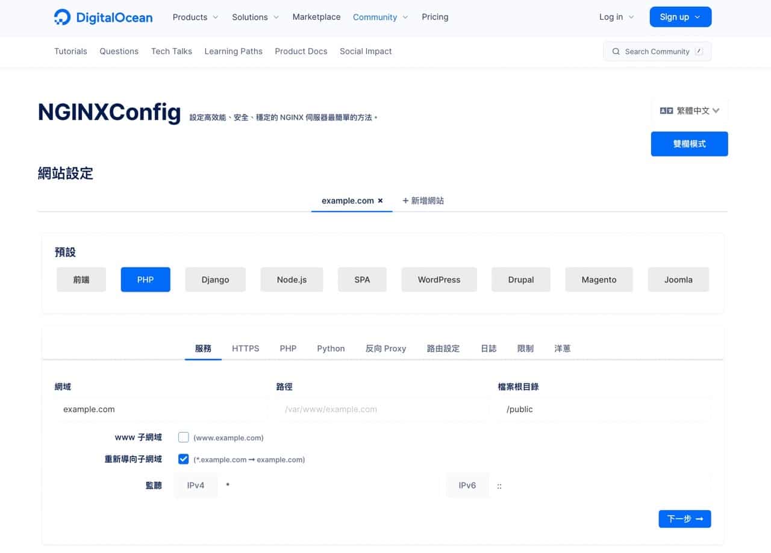Add a new site with 新增網站

tap(423, 201)
